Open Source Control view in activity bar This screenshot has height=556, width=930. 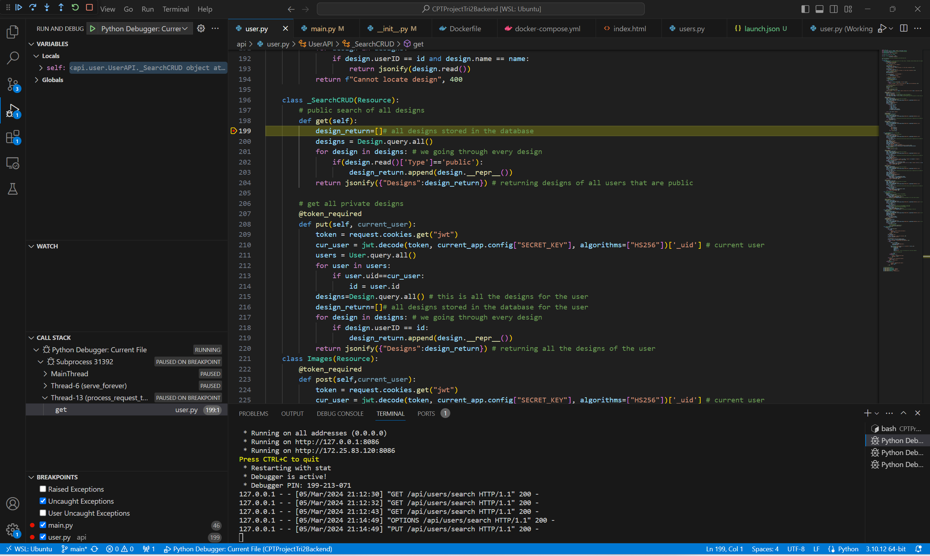coord(13,84)
